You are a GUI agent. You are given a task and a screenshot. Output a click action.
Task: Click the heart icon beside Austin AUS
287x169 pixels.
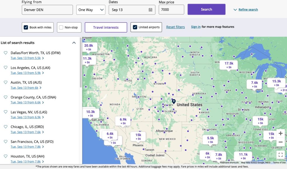[6, 82]
